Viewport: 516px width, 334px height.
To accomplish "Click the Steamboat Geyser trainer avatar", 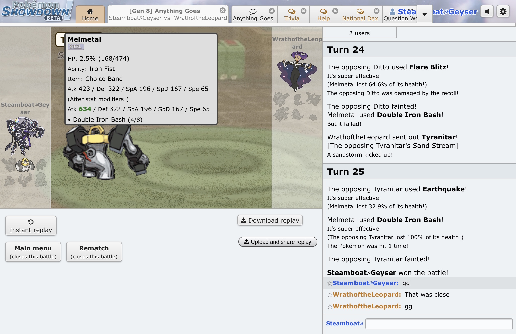I will coord(25,136).
